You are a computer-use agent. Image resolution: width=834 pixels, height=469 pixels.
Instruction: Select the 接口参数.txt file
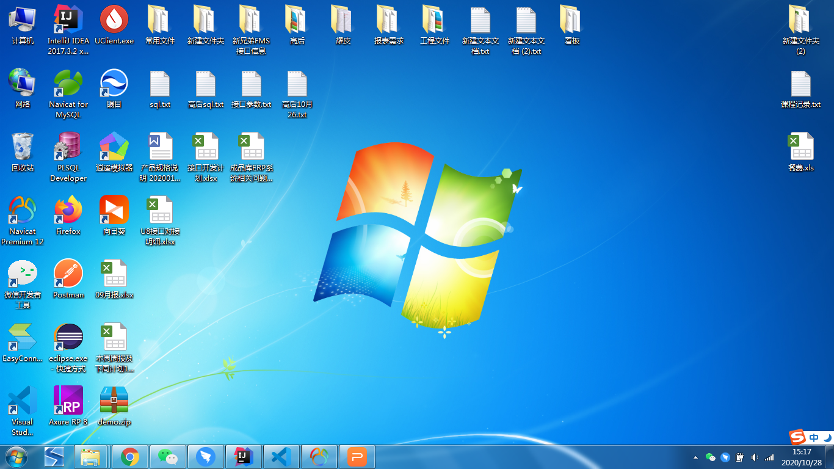coord(252,89)
